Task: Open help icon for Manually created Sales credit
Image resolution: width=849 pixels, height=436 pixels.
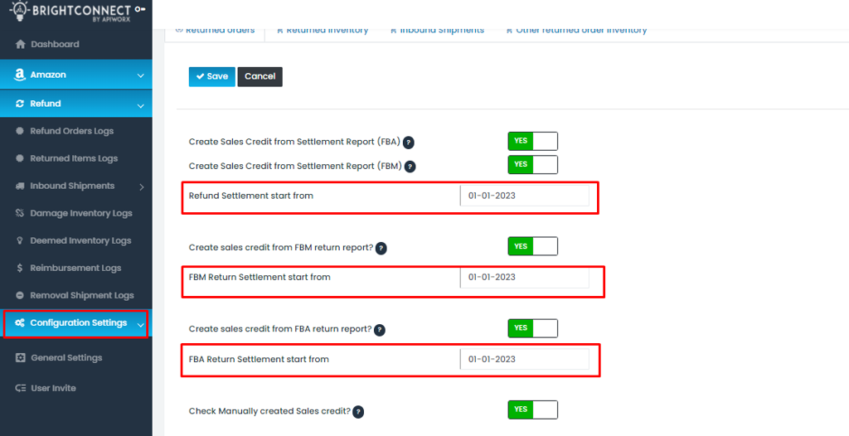Action: pyautogui.click(x=358, y=412)
